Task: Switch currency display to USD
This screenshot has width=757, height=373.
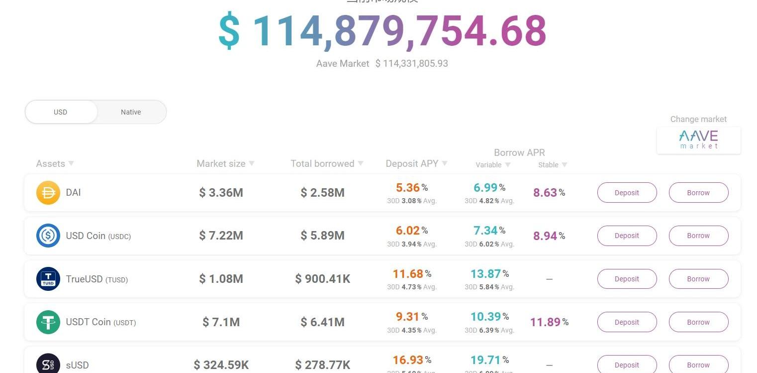Action: 61,112
